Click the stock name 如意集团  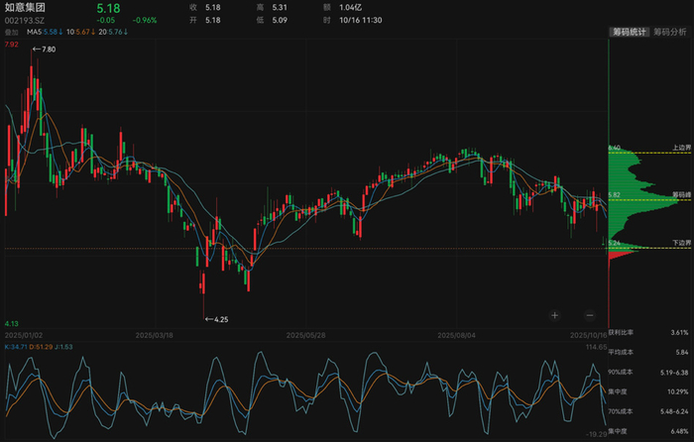click(25, 7)
